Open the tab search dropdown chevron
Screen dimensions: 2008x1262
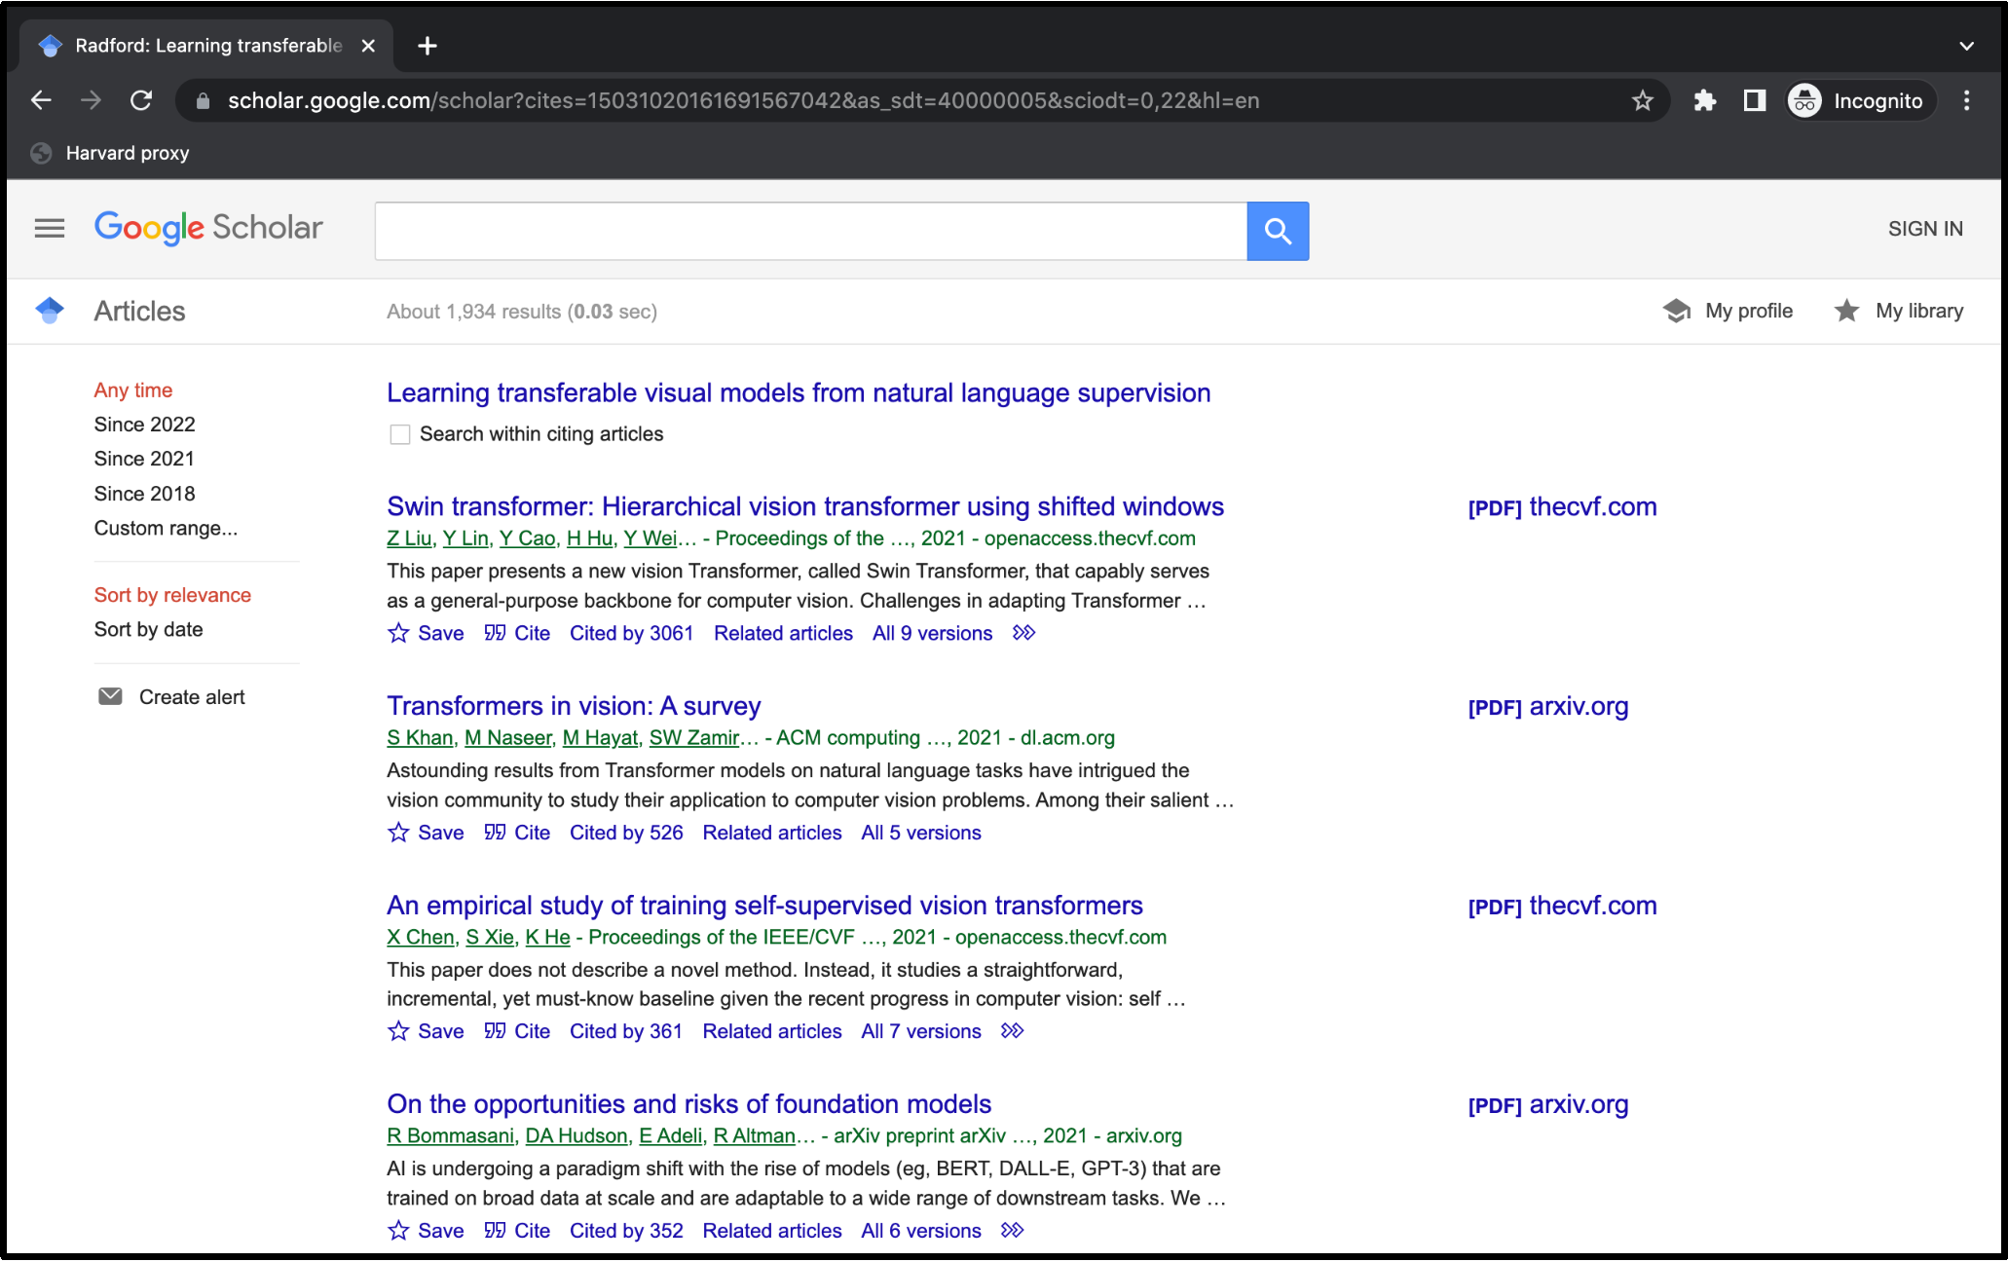1966,46
